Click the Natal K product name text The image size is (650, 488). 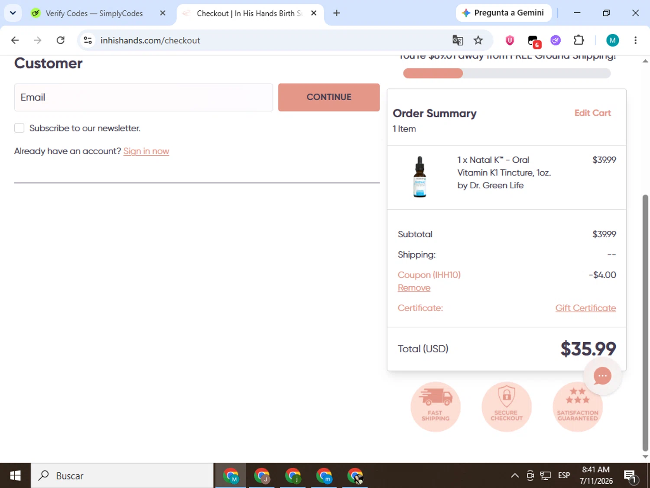click(504, 173)
